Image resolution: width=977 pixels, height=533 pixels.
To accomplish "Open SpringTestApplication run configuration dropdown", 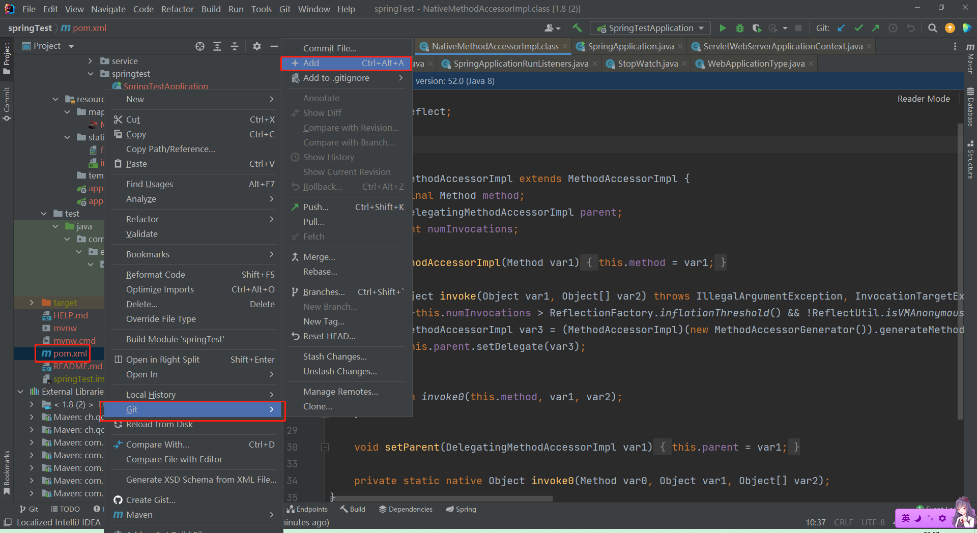I will click(x=650, y=28).
